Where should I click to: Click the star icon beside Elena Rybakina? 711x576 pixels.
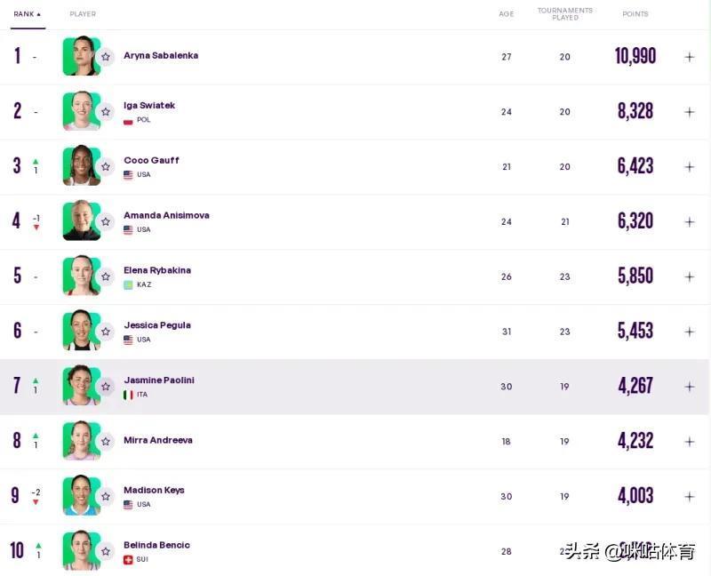[x=106, y=276]
